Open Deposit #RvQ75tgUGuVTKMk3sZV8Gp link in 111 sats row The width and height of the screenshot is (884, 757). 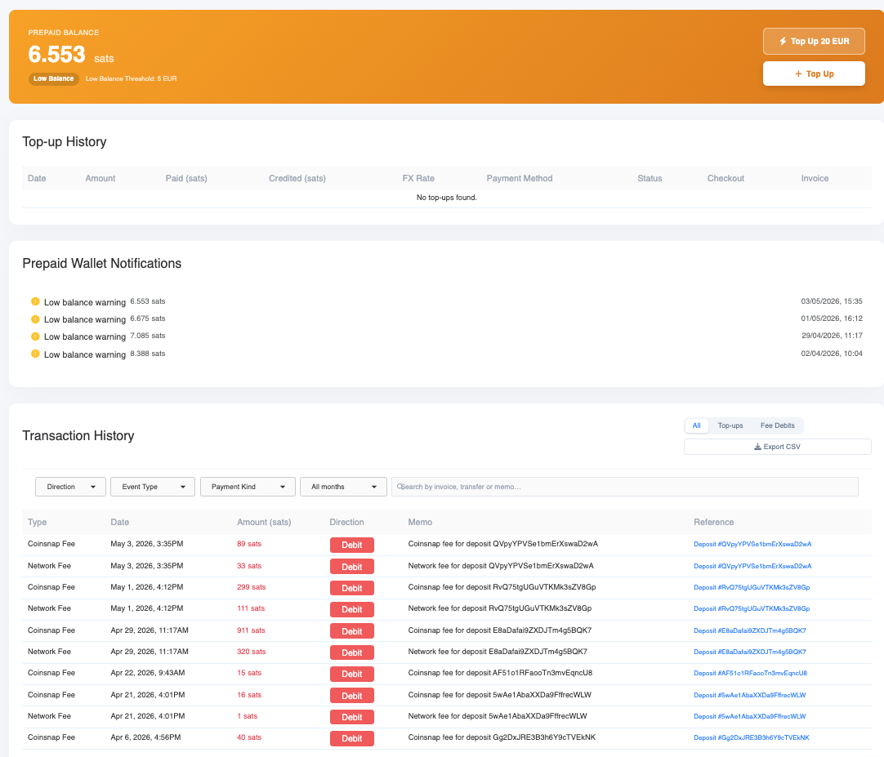tap(752, 608)
